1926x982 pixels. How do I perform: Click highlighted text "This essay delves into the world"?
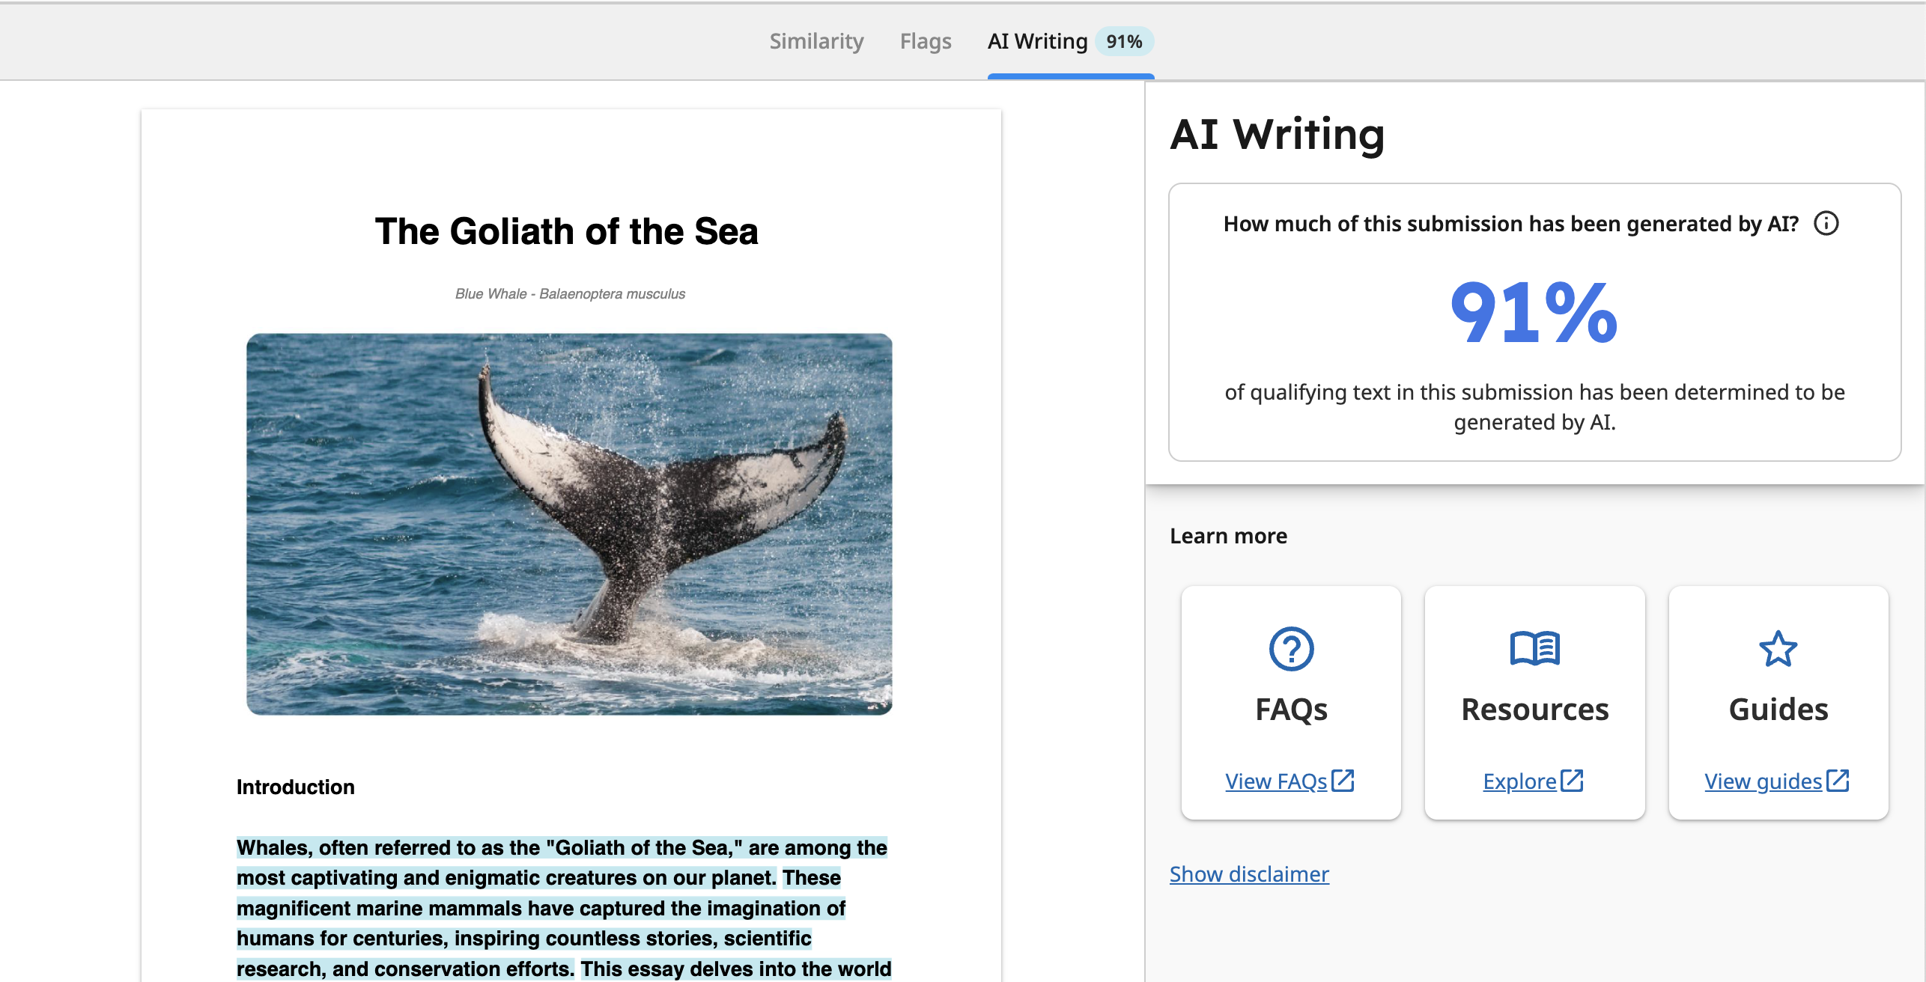point(736,969)
